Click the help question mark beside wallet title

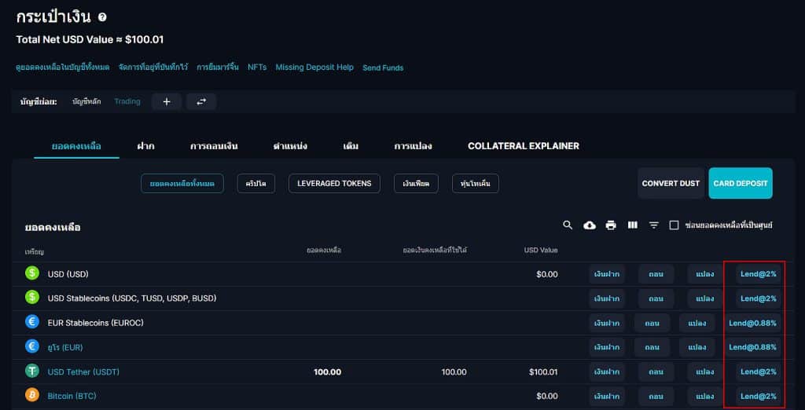pyautogui.click(x=102, y=17)
